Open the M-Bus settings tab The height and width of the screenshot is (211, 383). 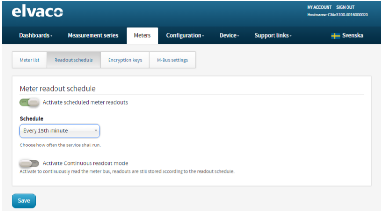(172, 60)
